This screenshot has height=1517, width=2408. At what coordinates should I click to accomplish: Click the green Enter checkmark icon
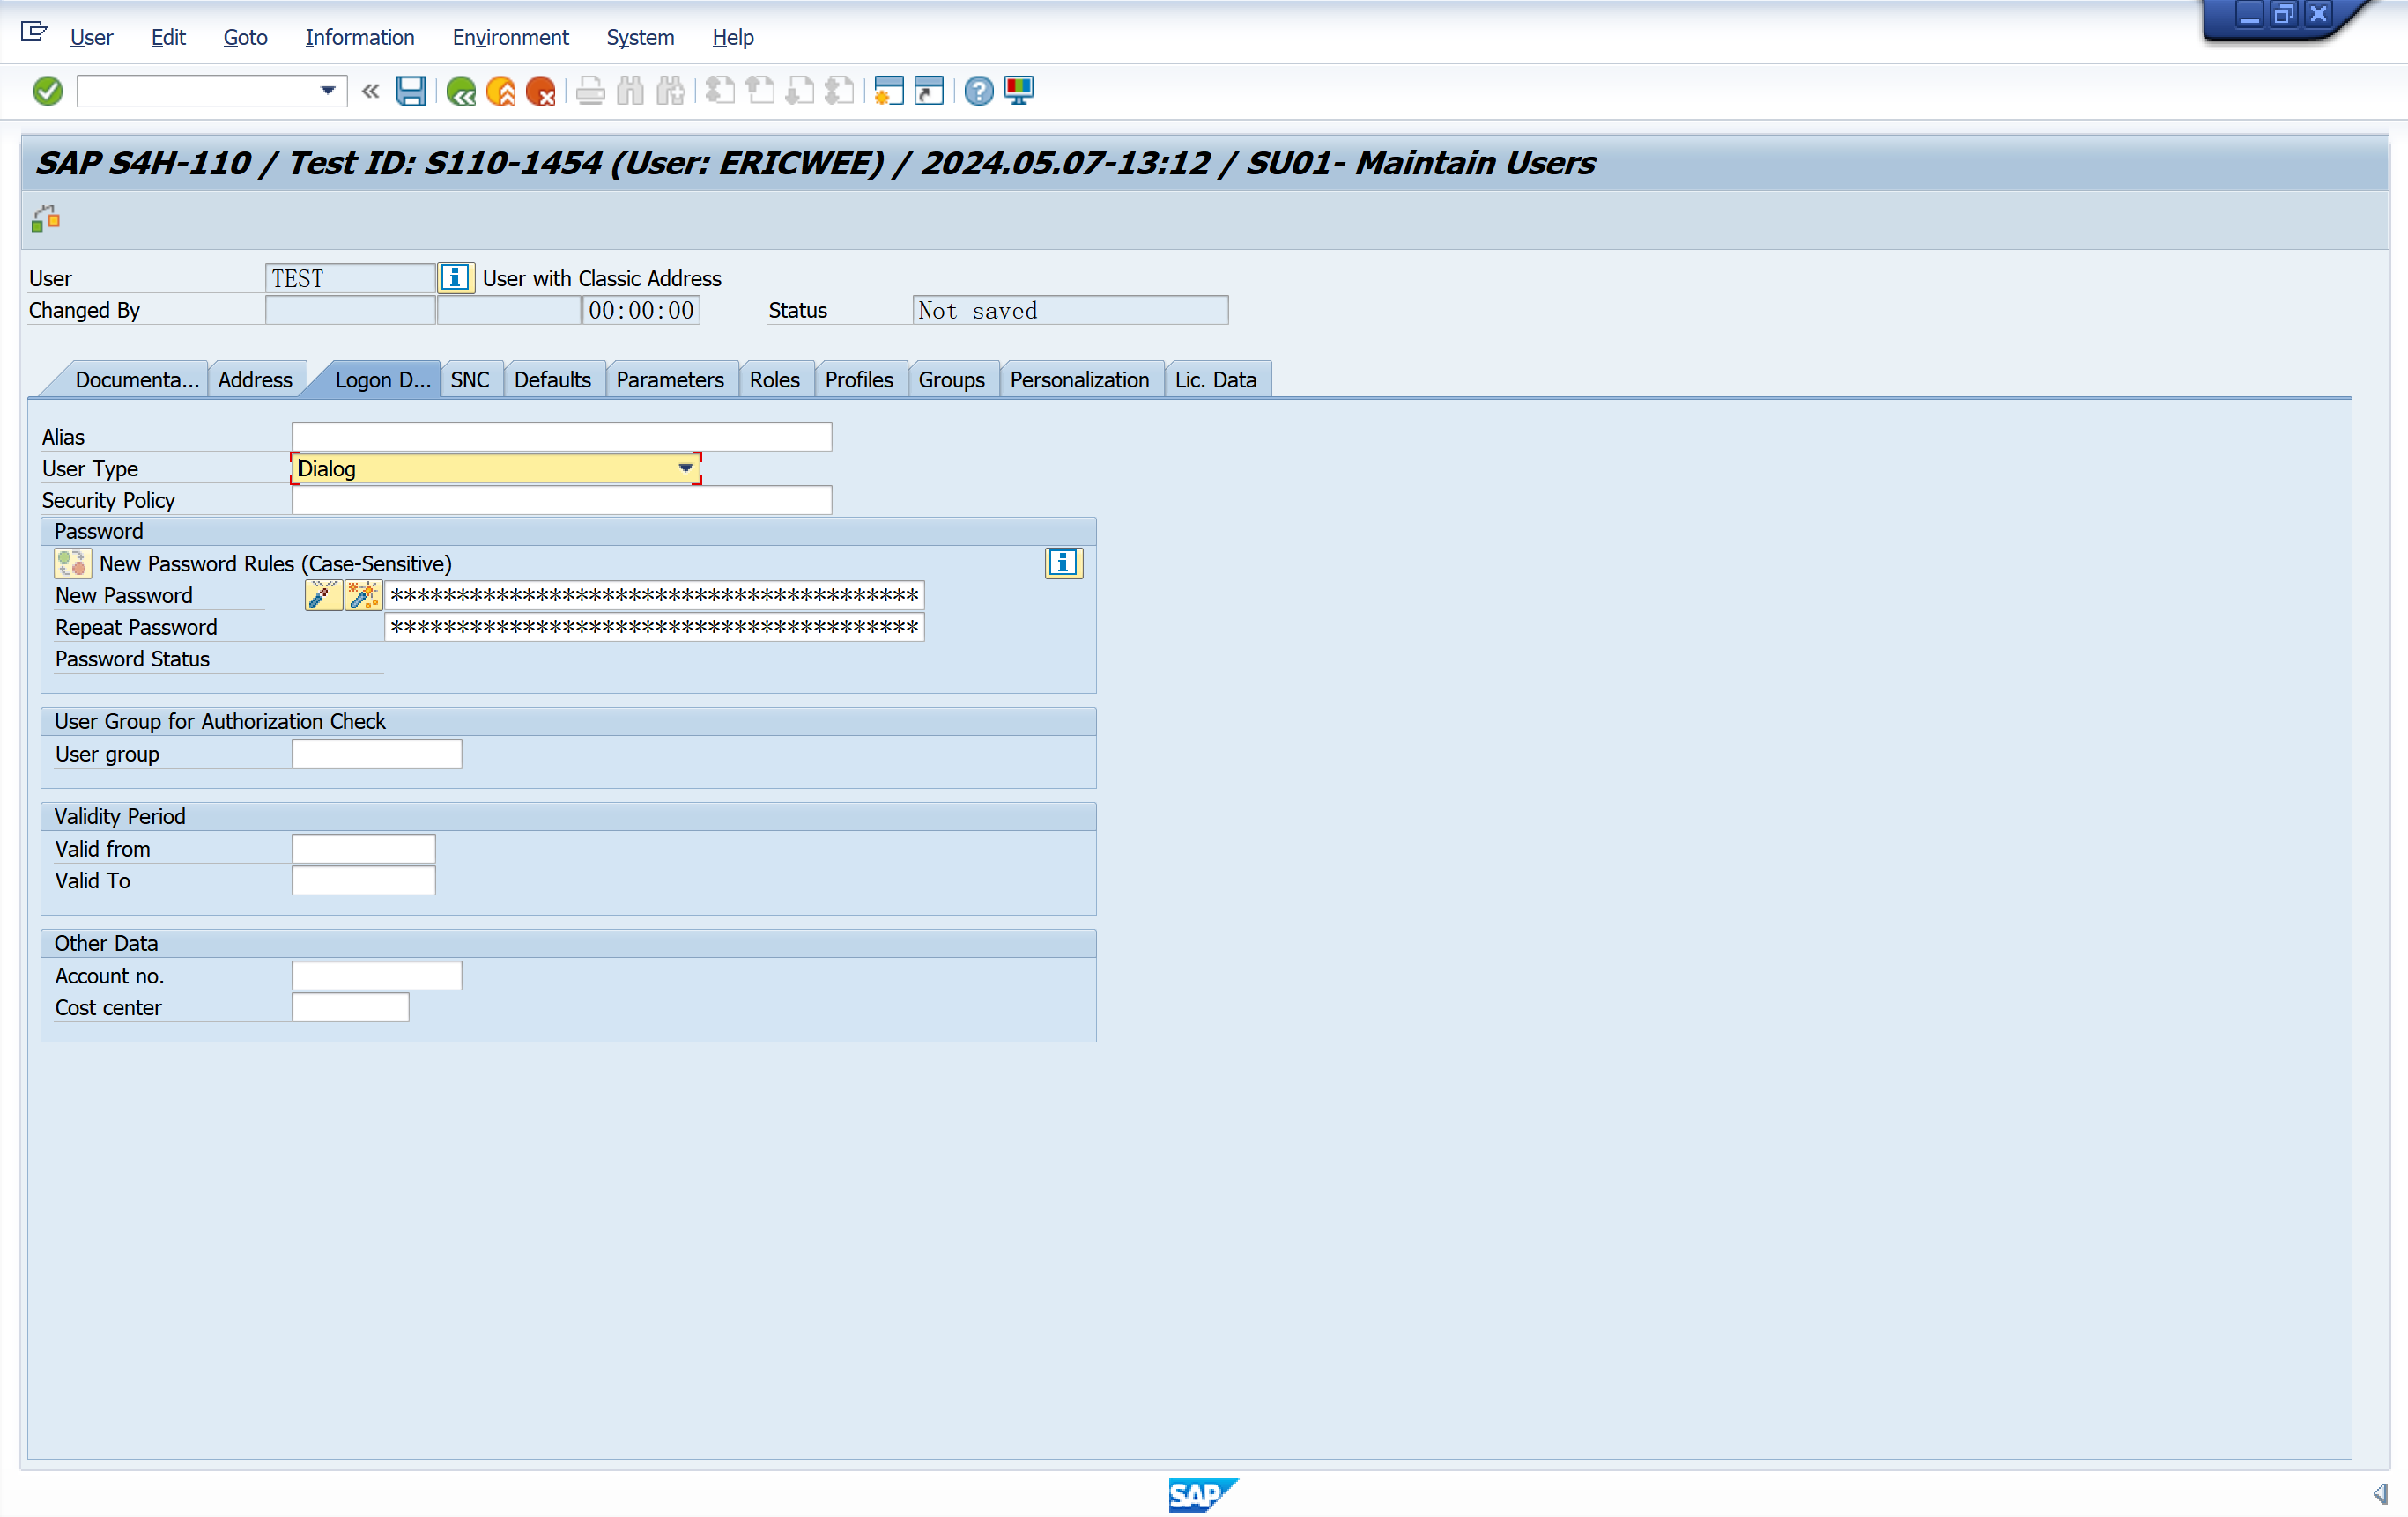(47, 91)
